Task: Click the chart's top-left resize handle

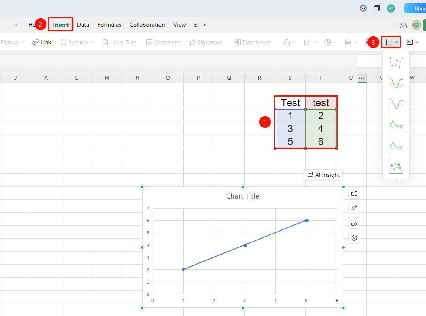Action: [142, 187]
